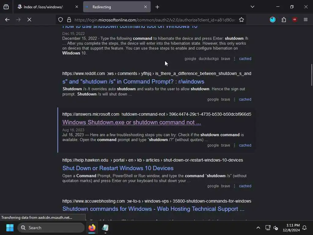
Task: Click the page vertical scrollbar thumb
Action: click(311, 75)
